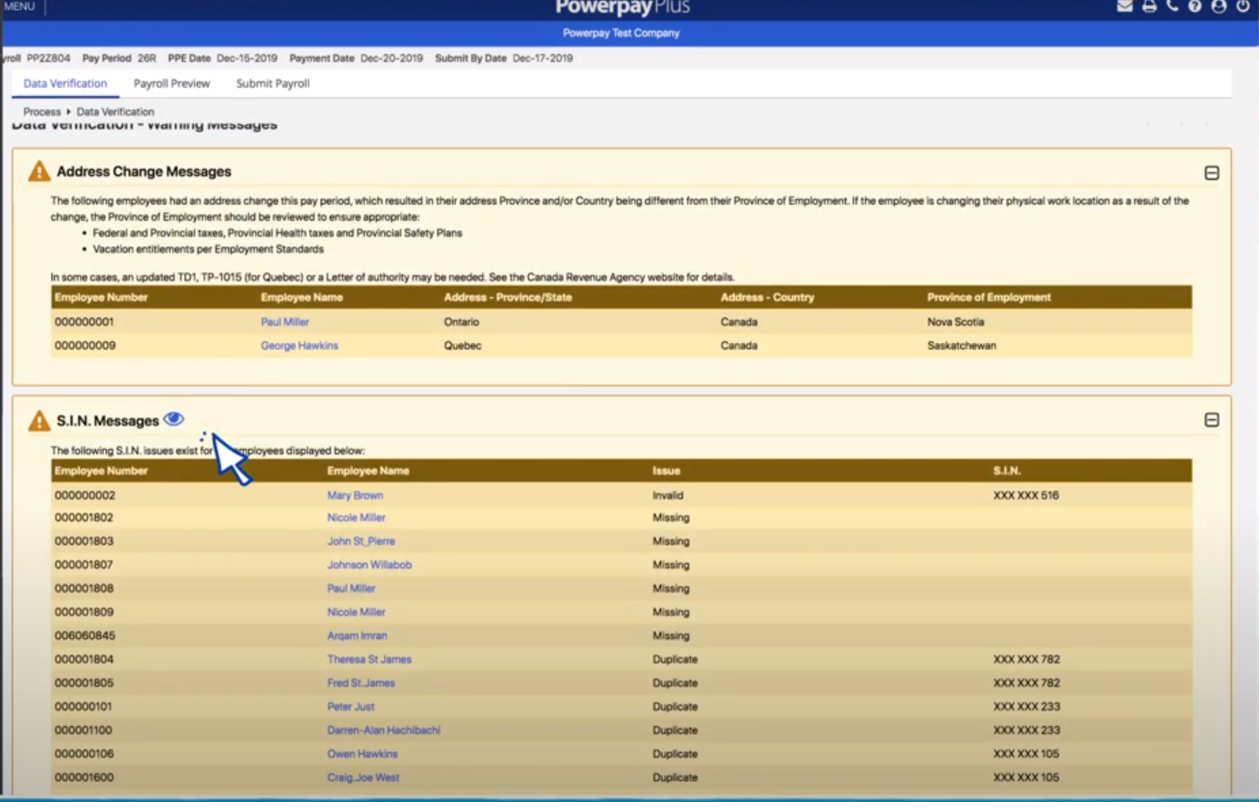
Task: Open the Johnson Willabob employee link
Action: click(x=370, y=565)
